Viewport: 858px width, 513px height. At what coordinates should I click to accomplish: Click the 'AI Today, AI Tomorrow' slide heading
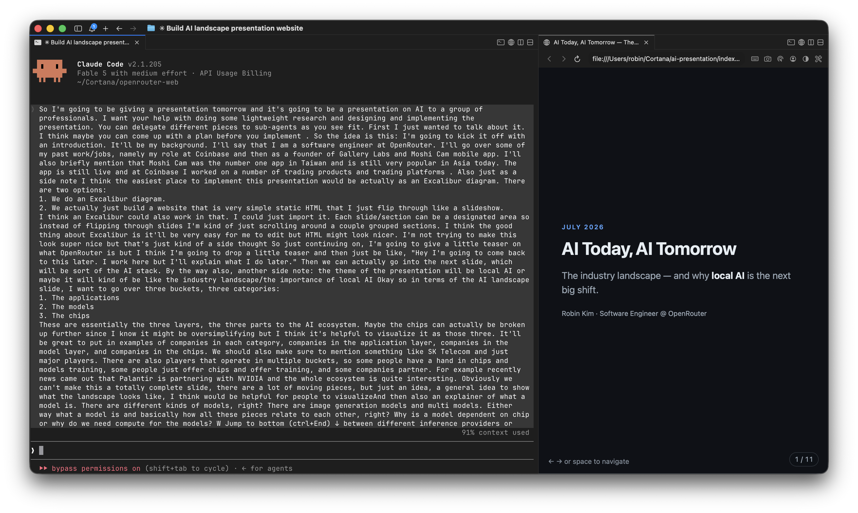click(649, 249)
